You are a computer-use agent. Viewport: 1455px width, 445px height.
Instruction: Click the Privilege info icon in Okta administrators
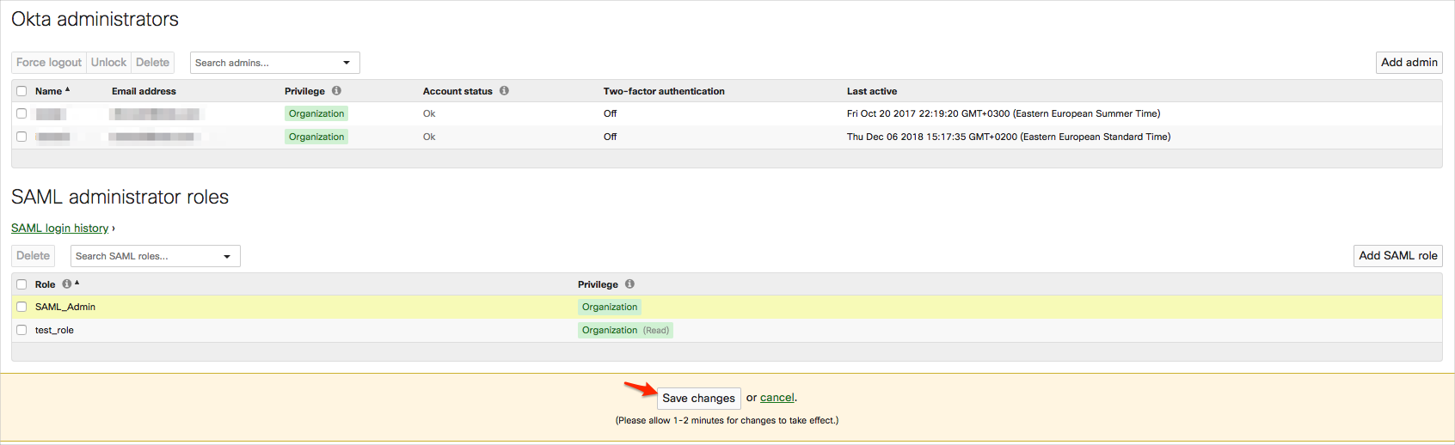(336, 91)
